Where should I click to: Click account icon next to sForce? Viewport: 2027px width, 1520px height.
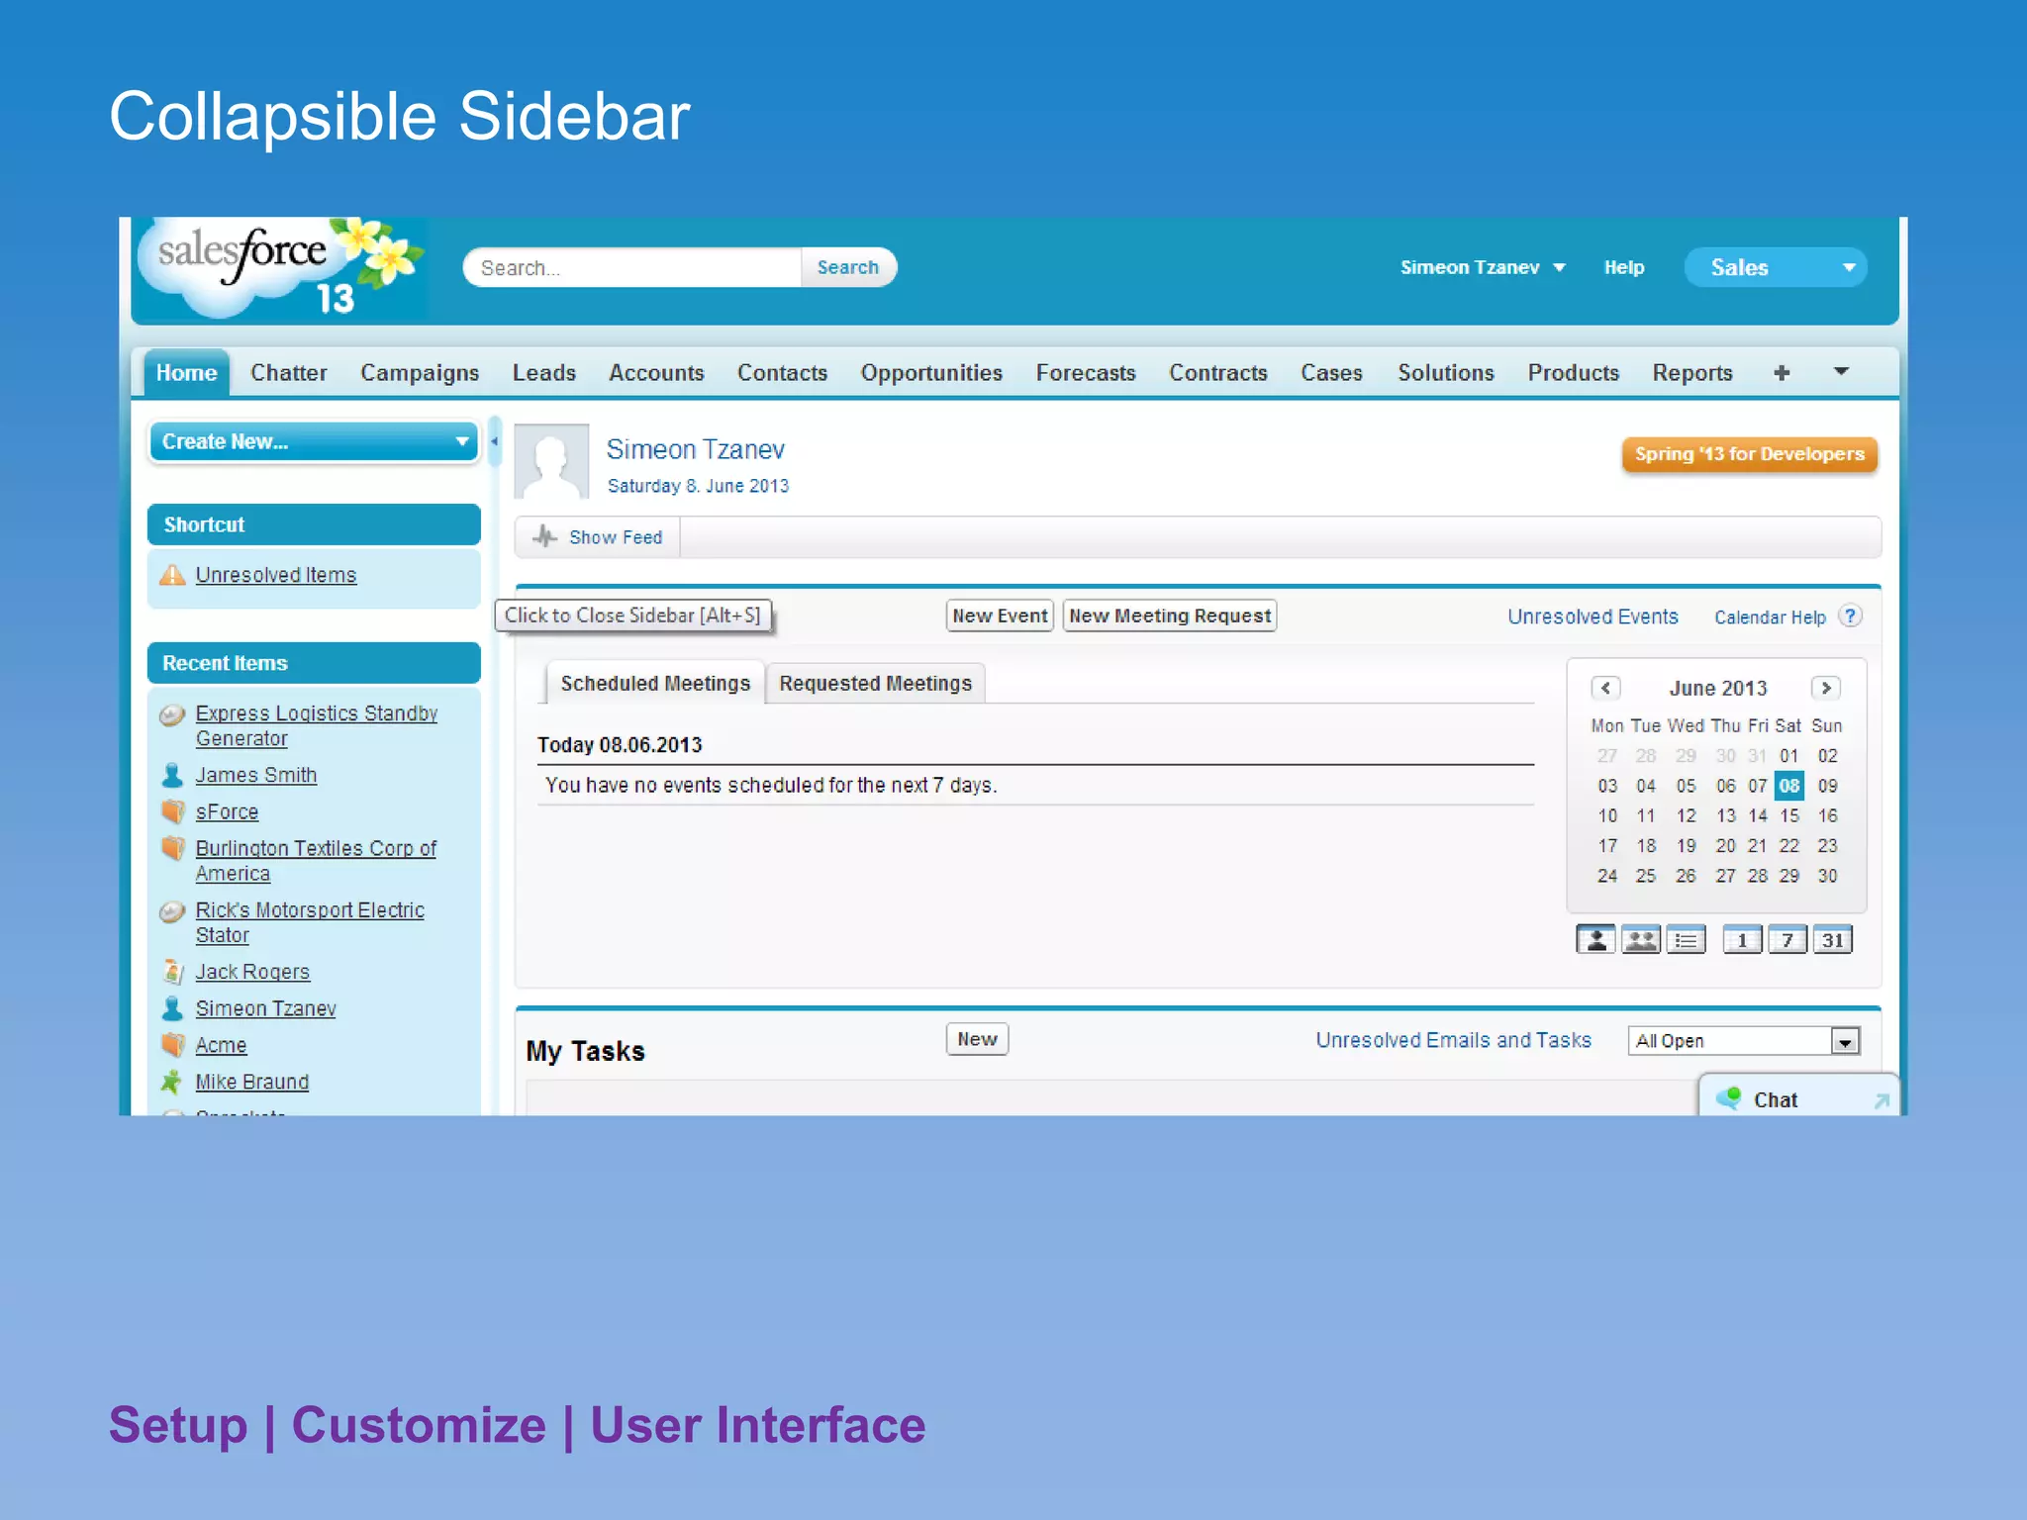pyautogui.click(x=173, y=811)
